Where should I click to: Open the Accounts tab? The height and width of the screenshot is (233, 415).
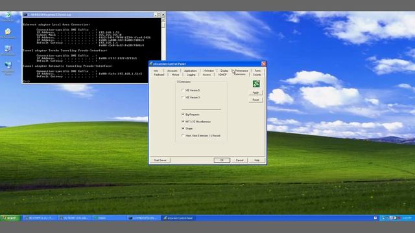172,71
